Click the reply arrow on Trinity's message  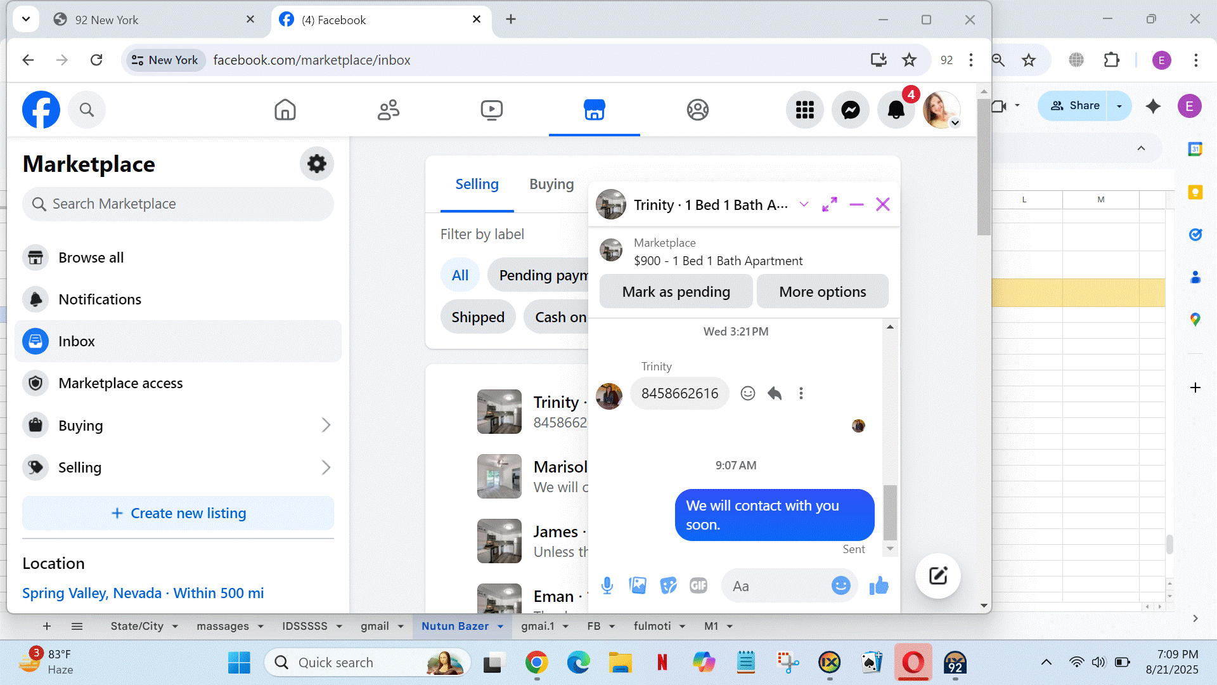tap(774, 393)
